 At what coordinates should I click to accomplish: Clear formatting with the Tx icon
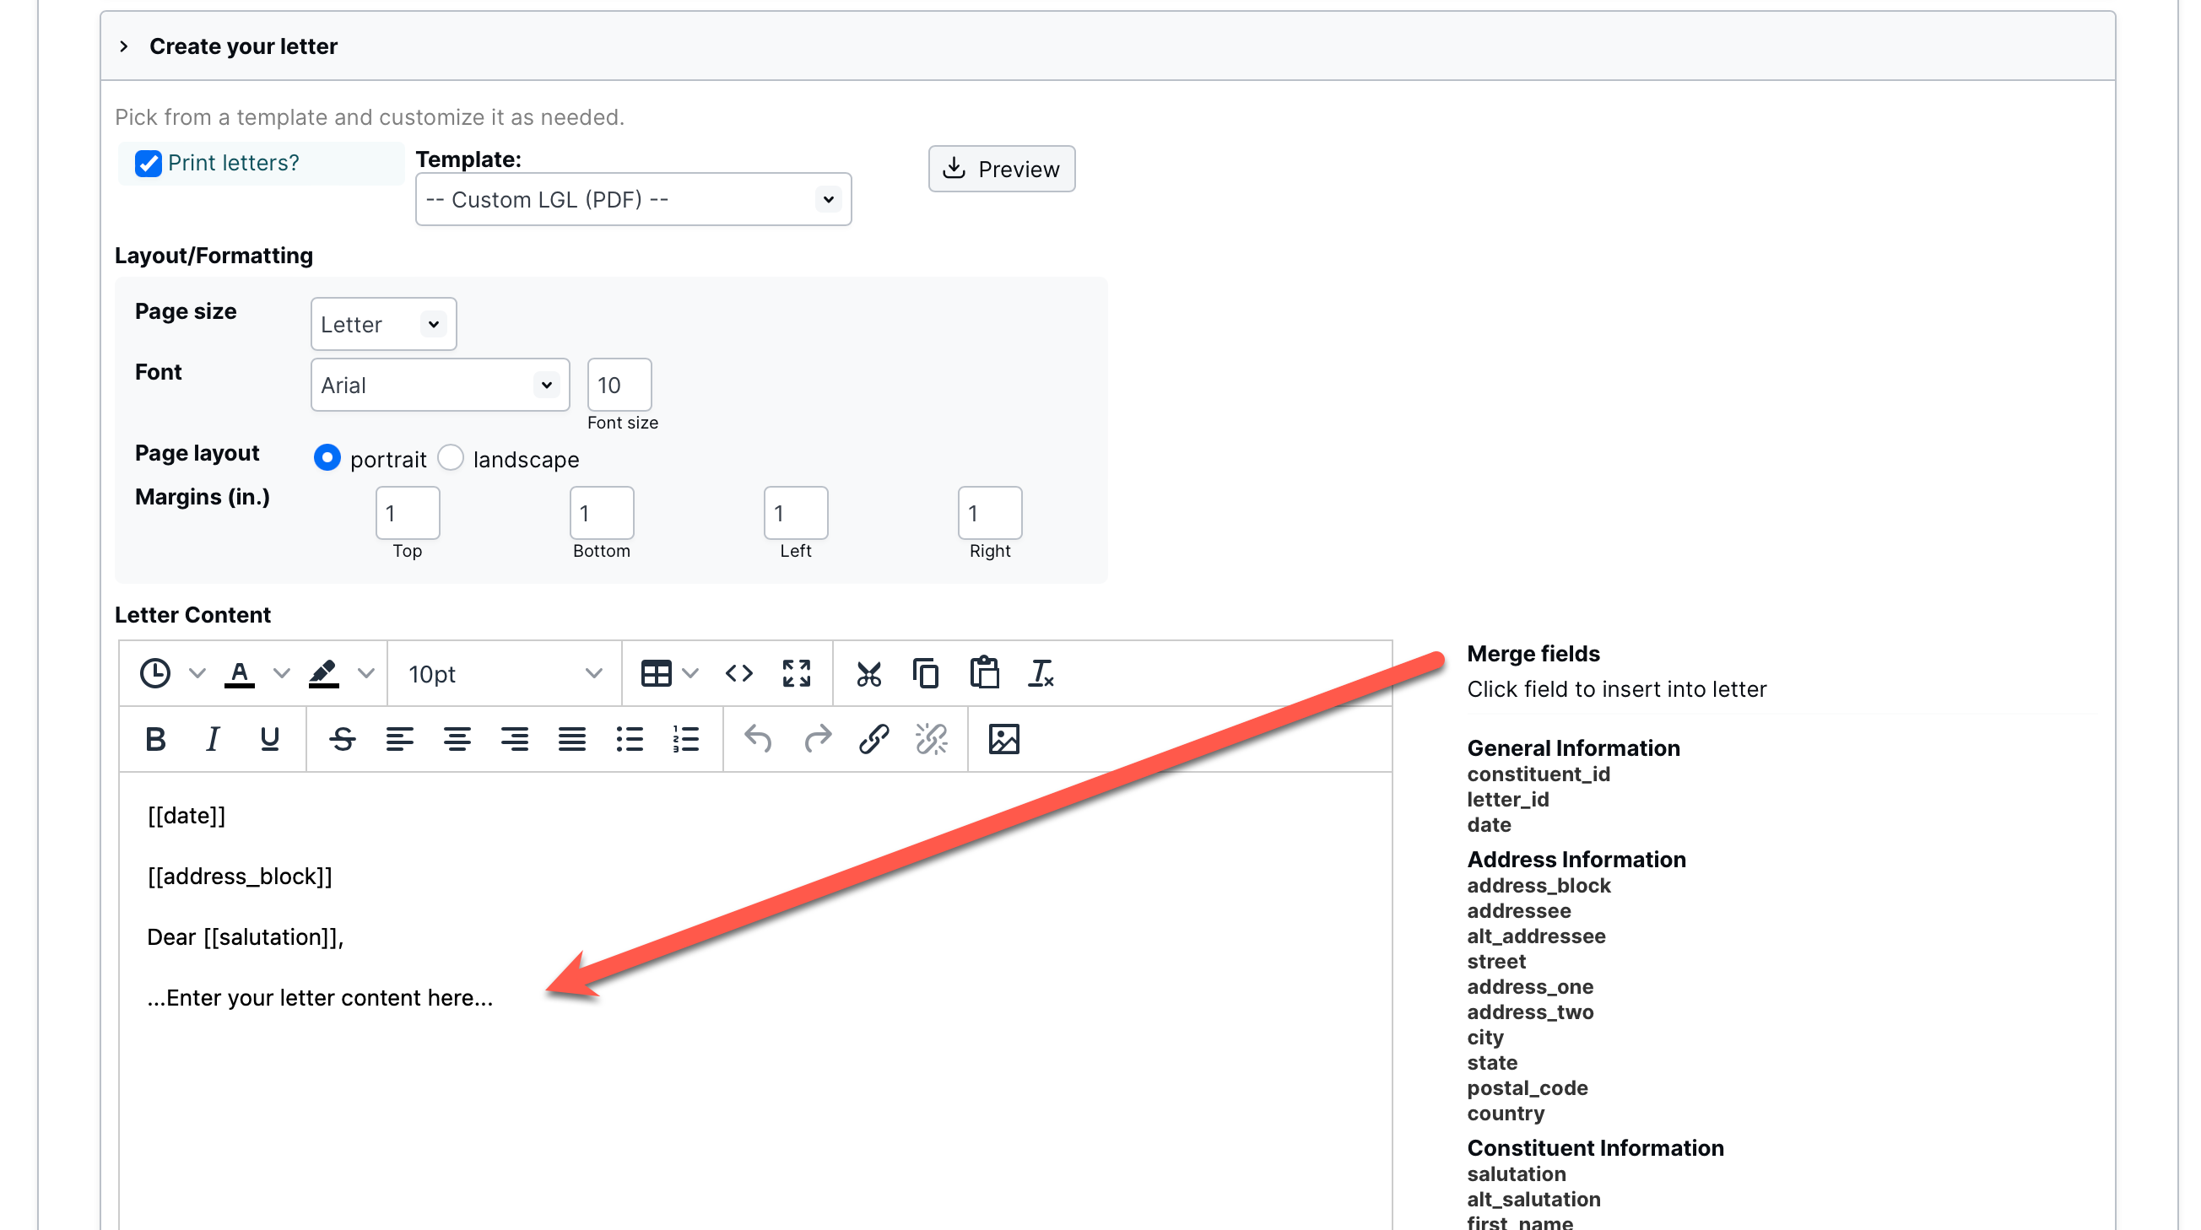(1041, 674)
